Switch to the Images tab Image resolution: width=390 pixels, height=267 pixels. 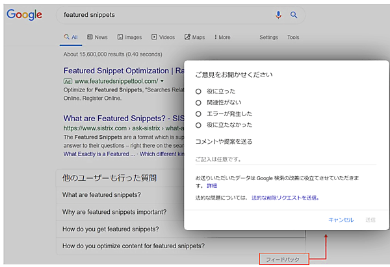coord(129,38)
